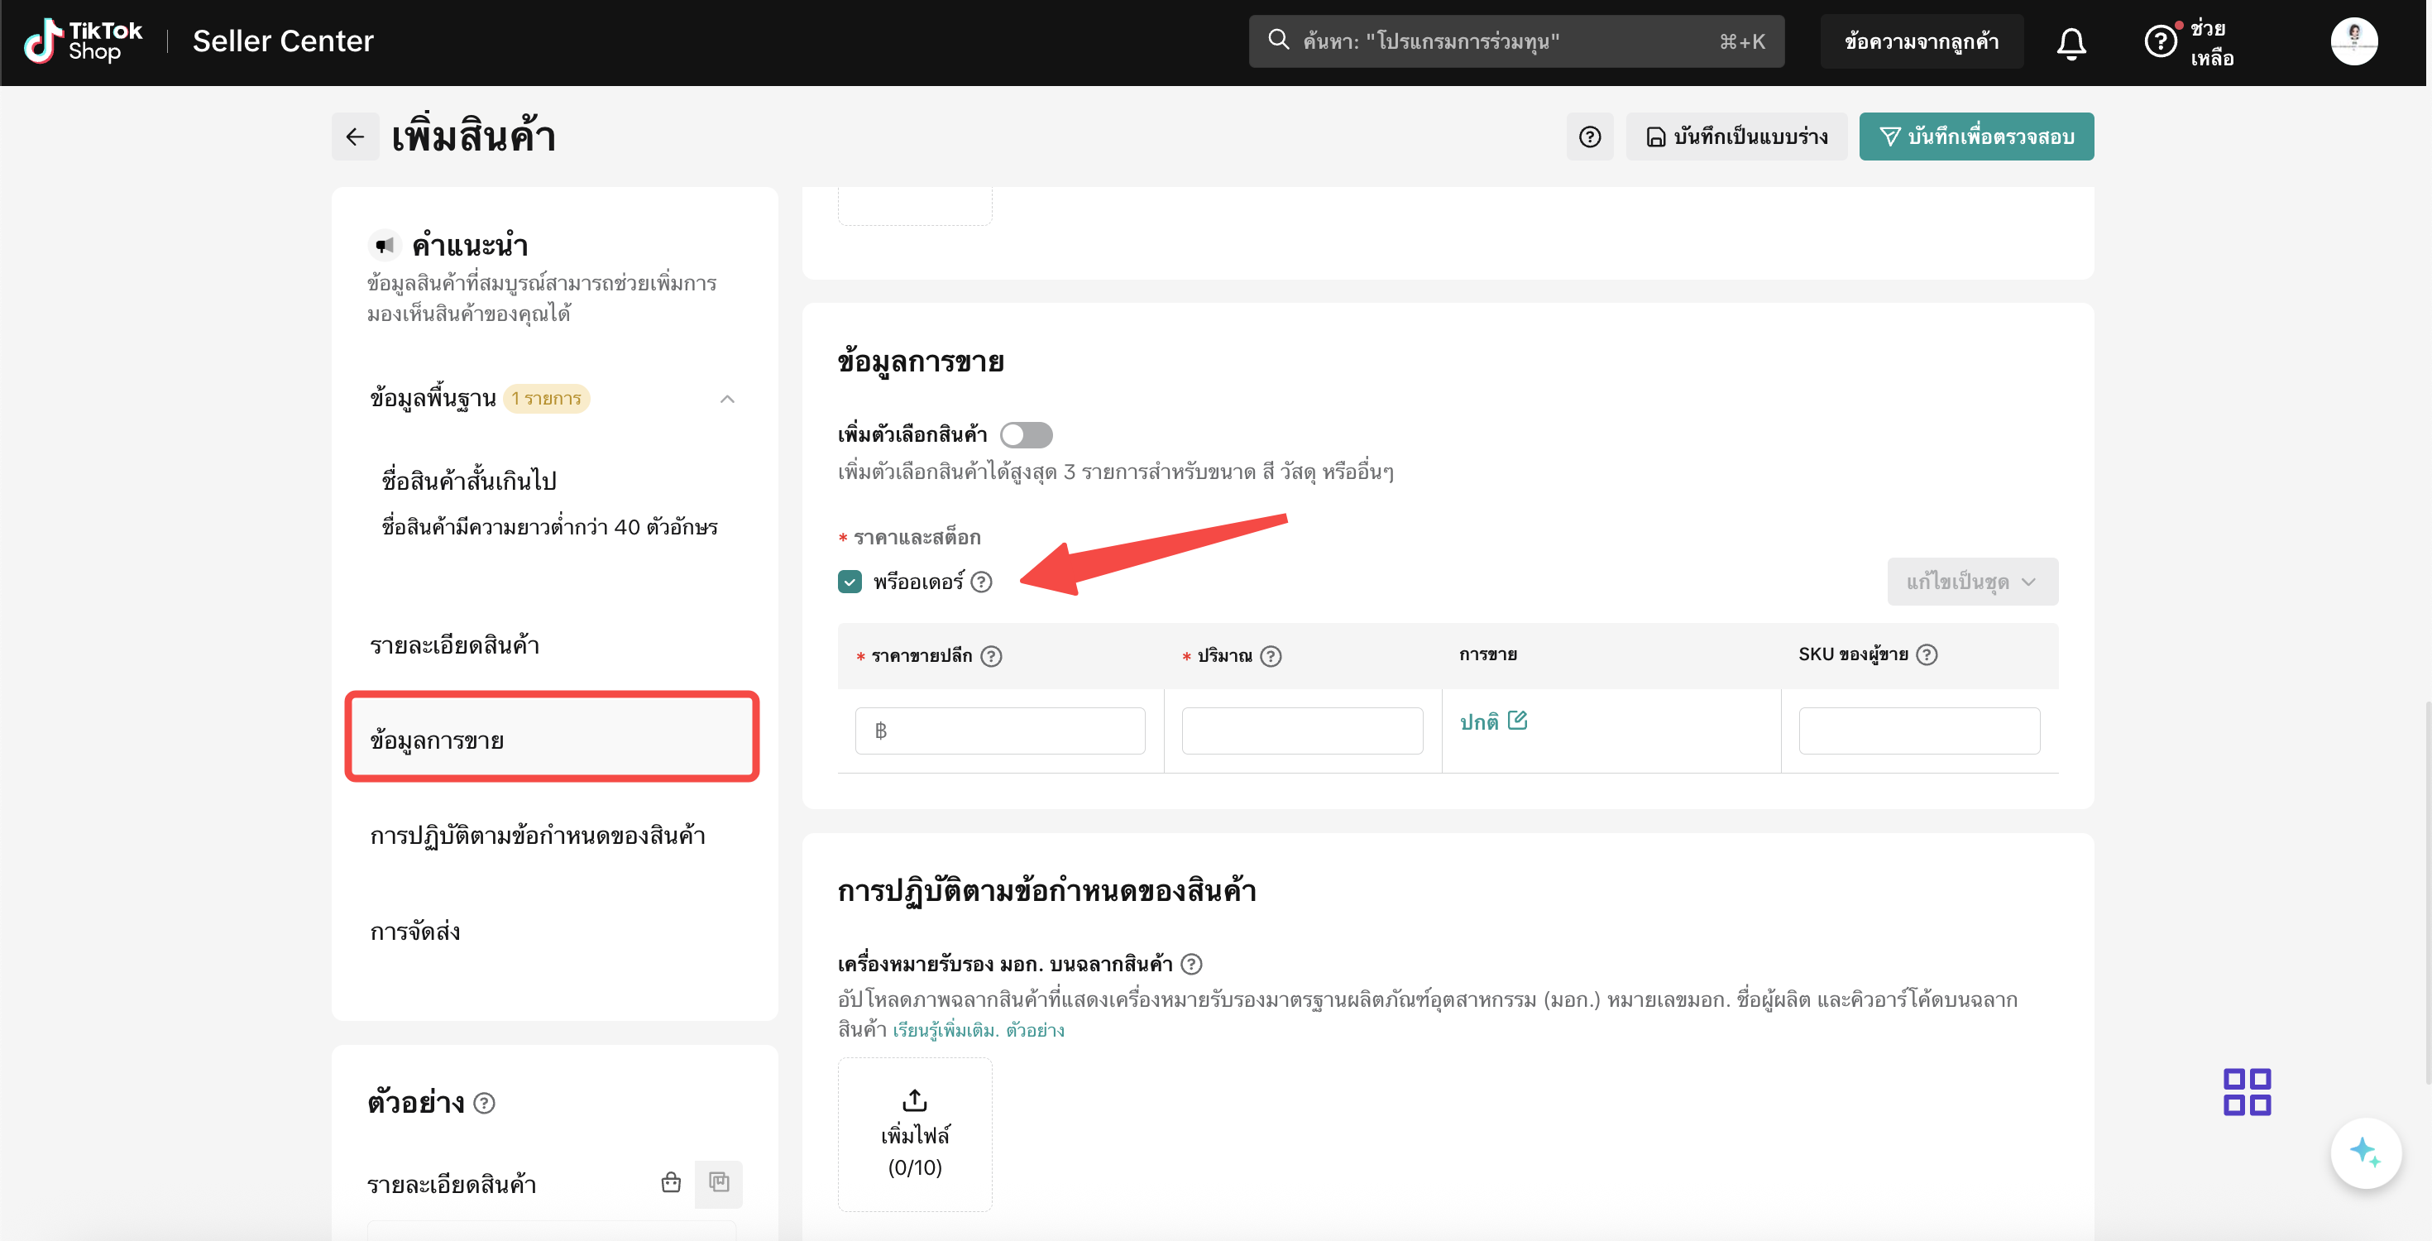Select the shopping bag preview icon
The image size is (2432, 1241).
pos(670,1182)
